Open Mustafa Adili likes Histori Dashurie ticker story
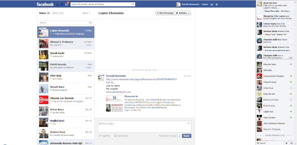Screen dimensions: 297x145 click(275, 41)
